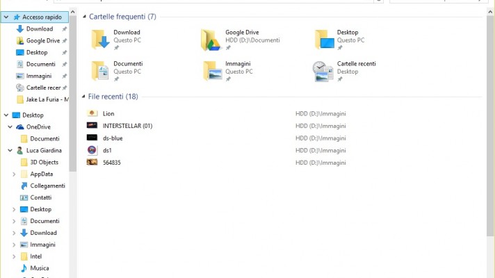Open the Lion image file thumbnail
The width and height of the screenshot is (495, 278).
(92, 113)
